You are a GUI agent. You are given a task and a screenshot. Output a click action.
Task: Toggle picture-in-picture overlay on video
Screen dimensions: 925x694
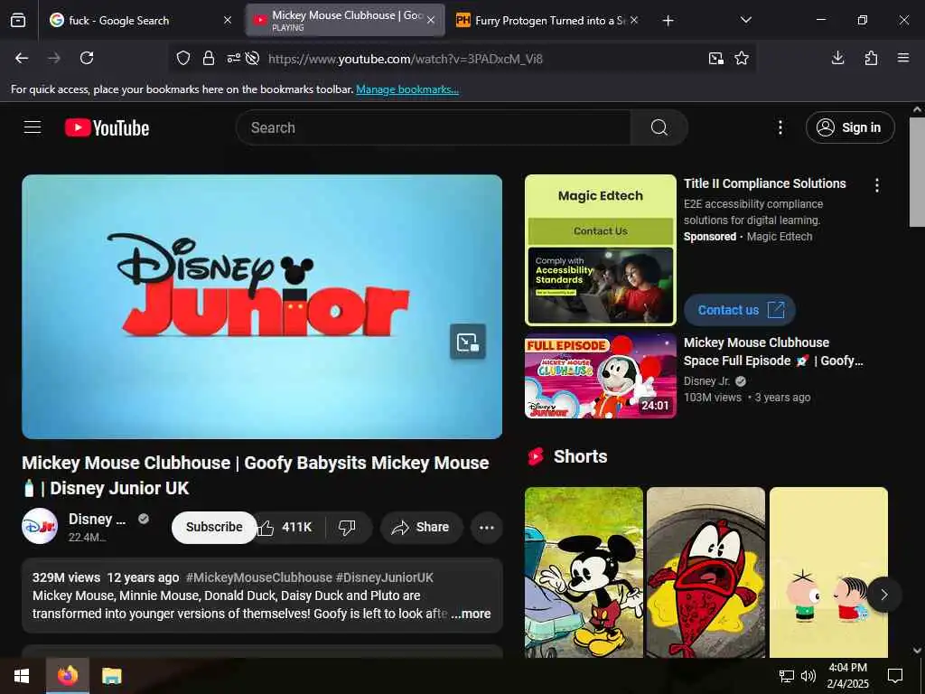(x=468, y=342)
